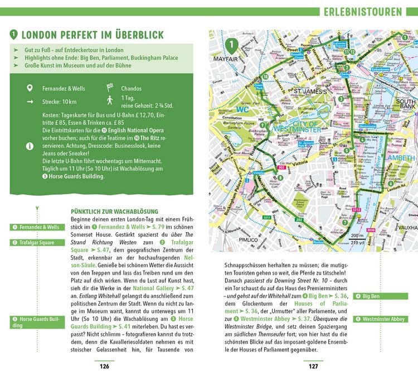Select map stop marker 3 on Whitehall

point(341,99)
